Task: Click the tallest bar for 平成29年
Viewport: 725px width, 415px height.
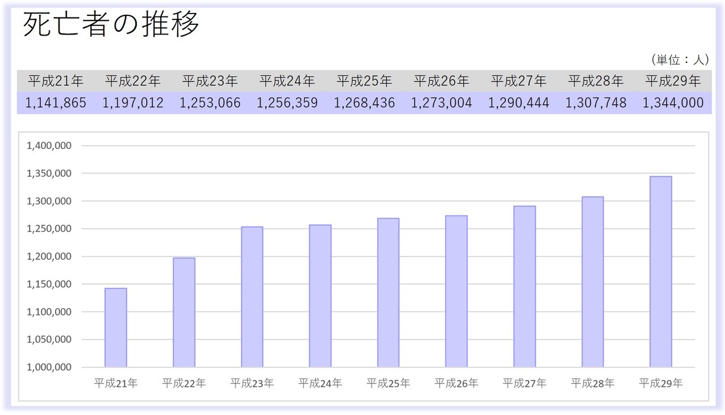Action: click(660, 272)
